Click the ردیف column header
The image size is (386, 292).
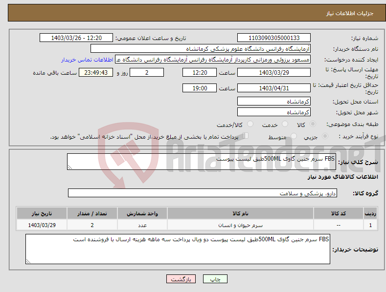370,213
